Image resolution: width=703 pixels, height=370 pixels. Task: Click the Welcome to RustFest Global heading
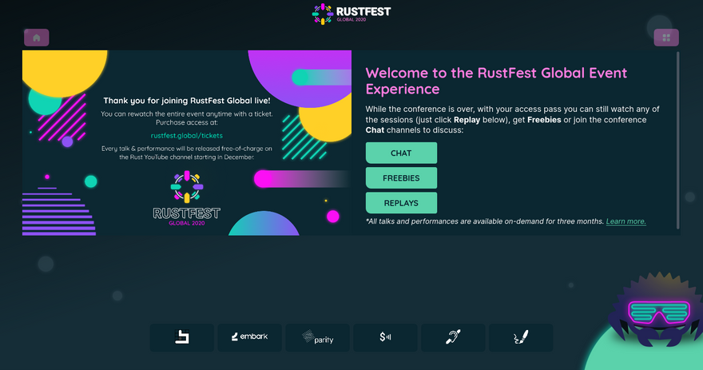pyautogui.click(x=496, y=81)
